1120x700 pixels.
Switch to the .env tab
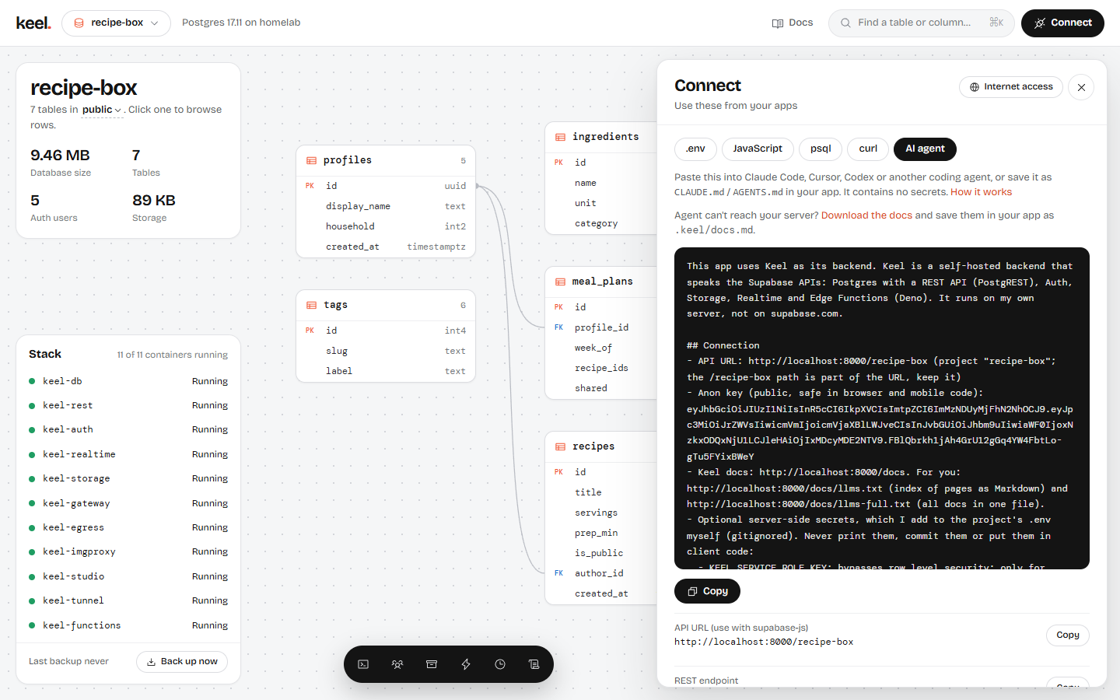695,149
